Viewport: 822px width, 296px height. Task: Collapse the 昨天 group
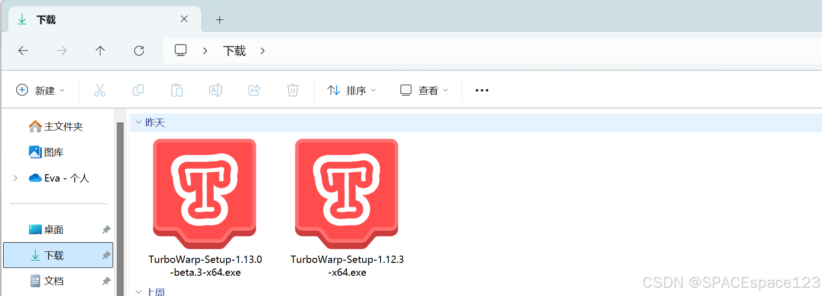click(x=138, y=122)
